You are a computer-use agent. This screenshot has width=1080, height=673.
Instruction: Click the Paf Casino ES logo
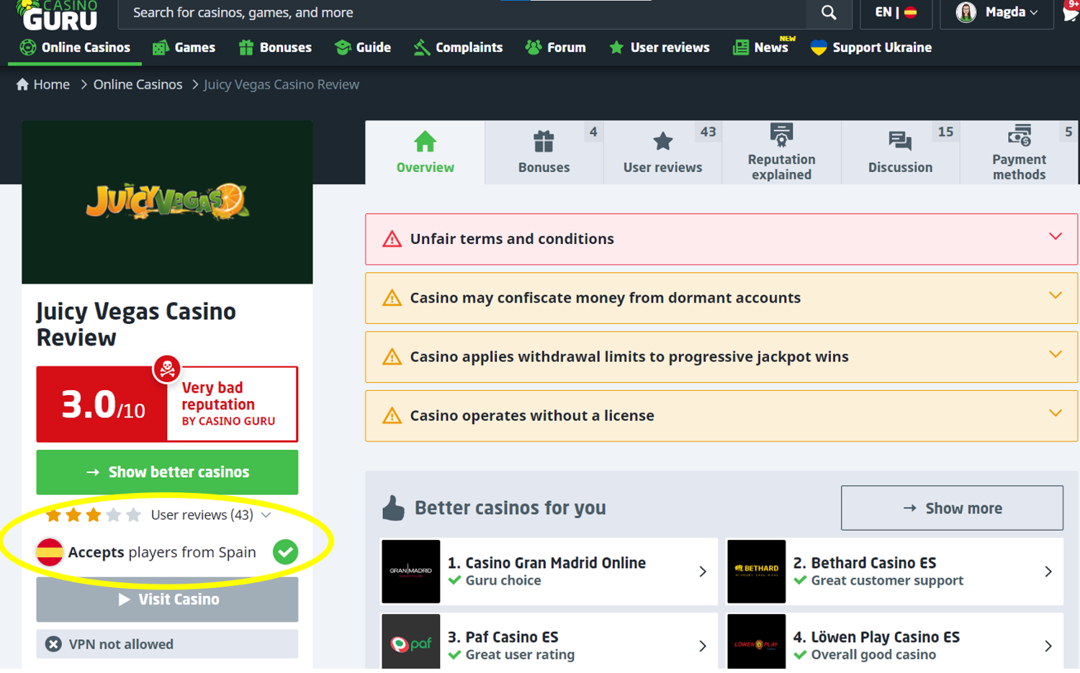tap(410, 642)
